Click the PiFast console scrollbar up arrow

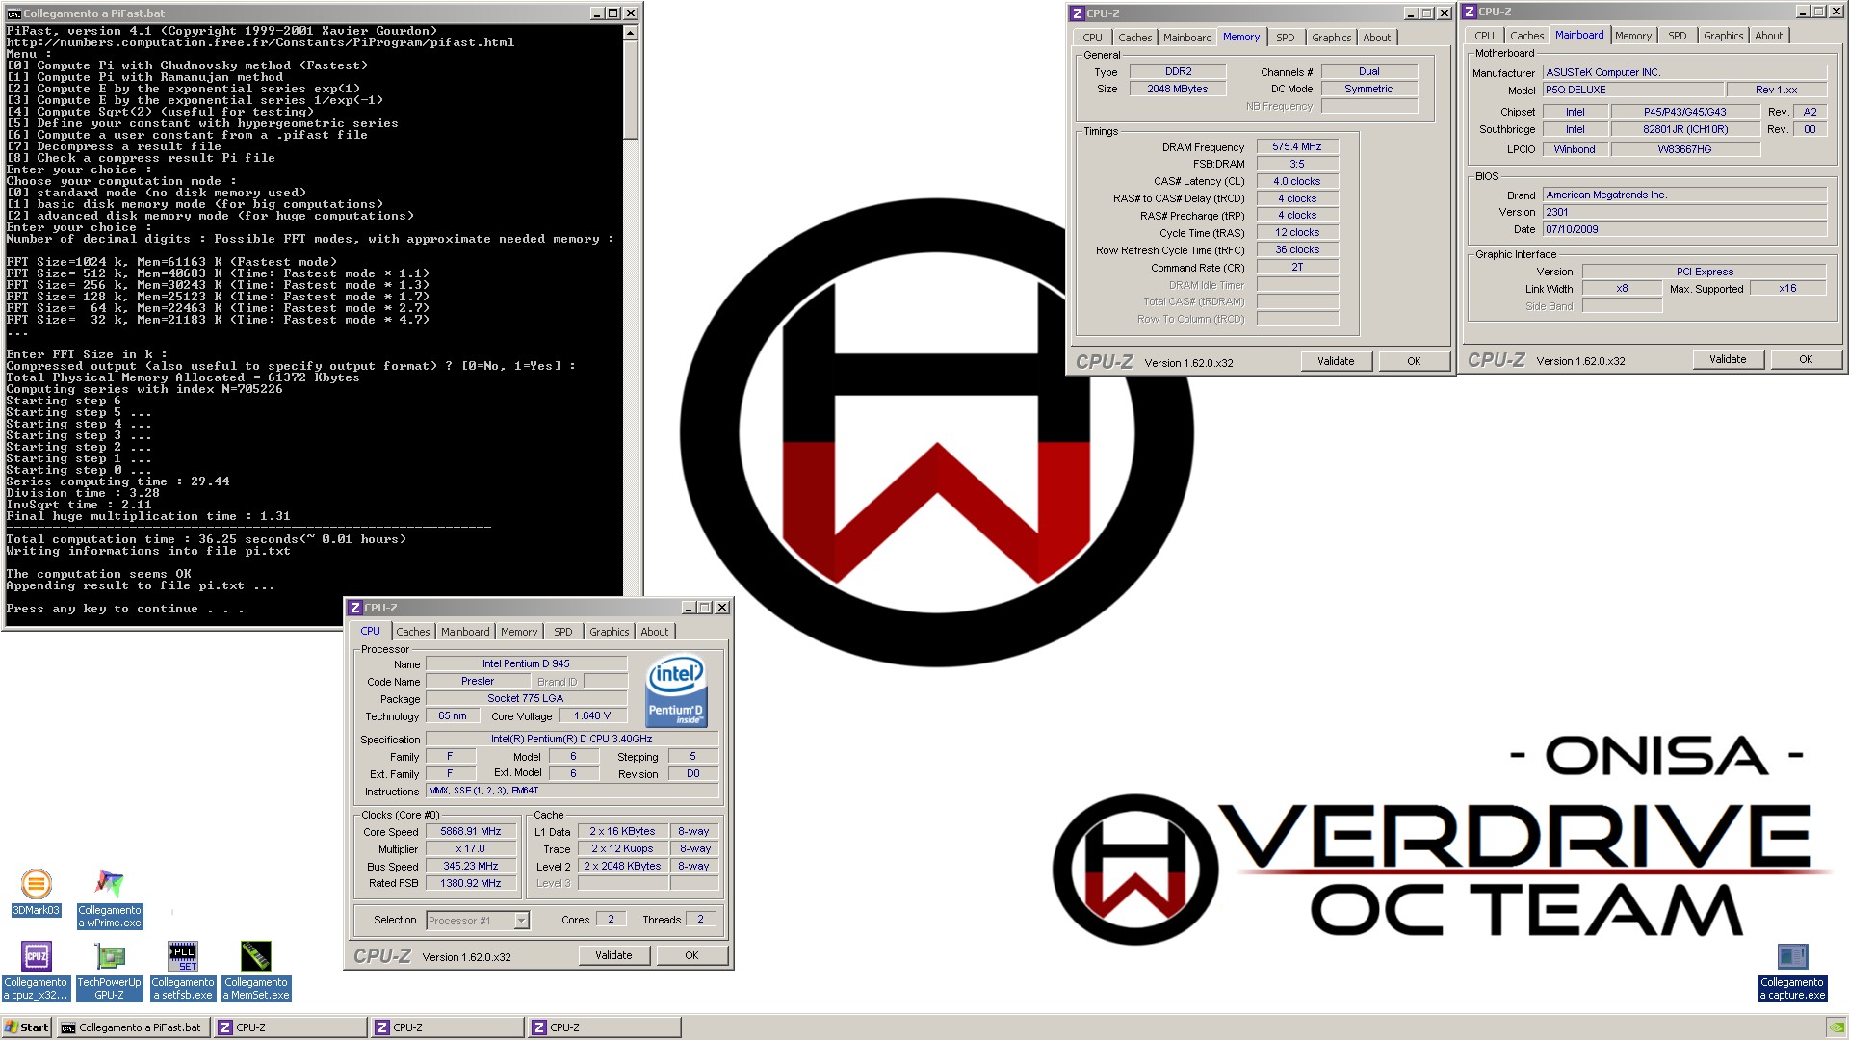[x=631, y=33]
